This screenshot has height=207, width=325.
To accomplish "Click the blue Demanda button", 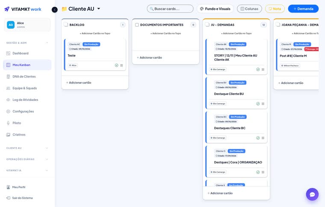I will click(x=303, y=9).
